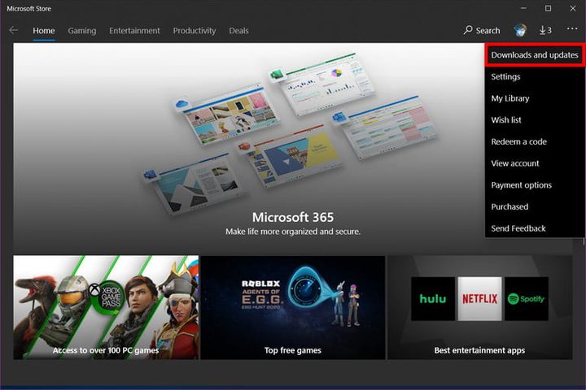Open the Entertainment tab

(134, 31)
